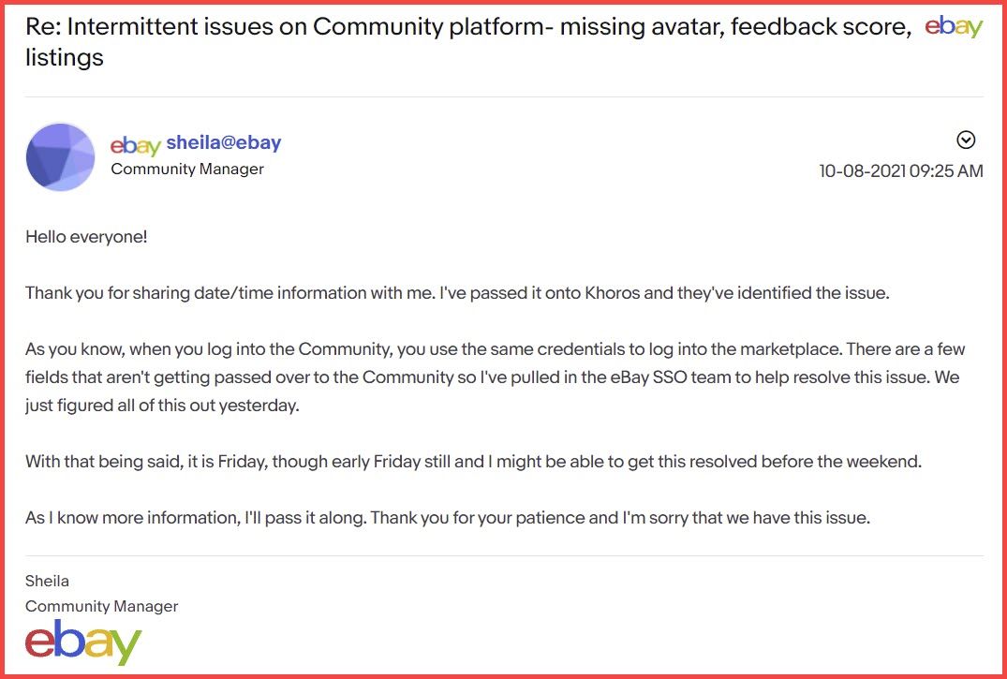Click the paragraph mentioning Khoros

457,293
